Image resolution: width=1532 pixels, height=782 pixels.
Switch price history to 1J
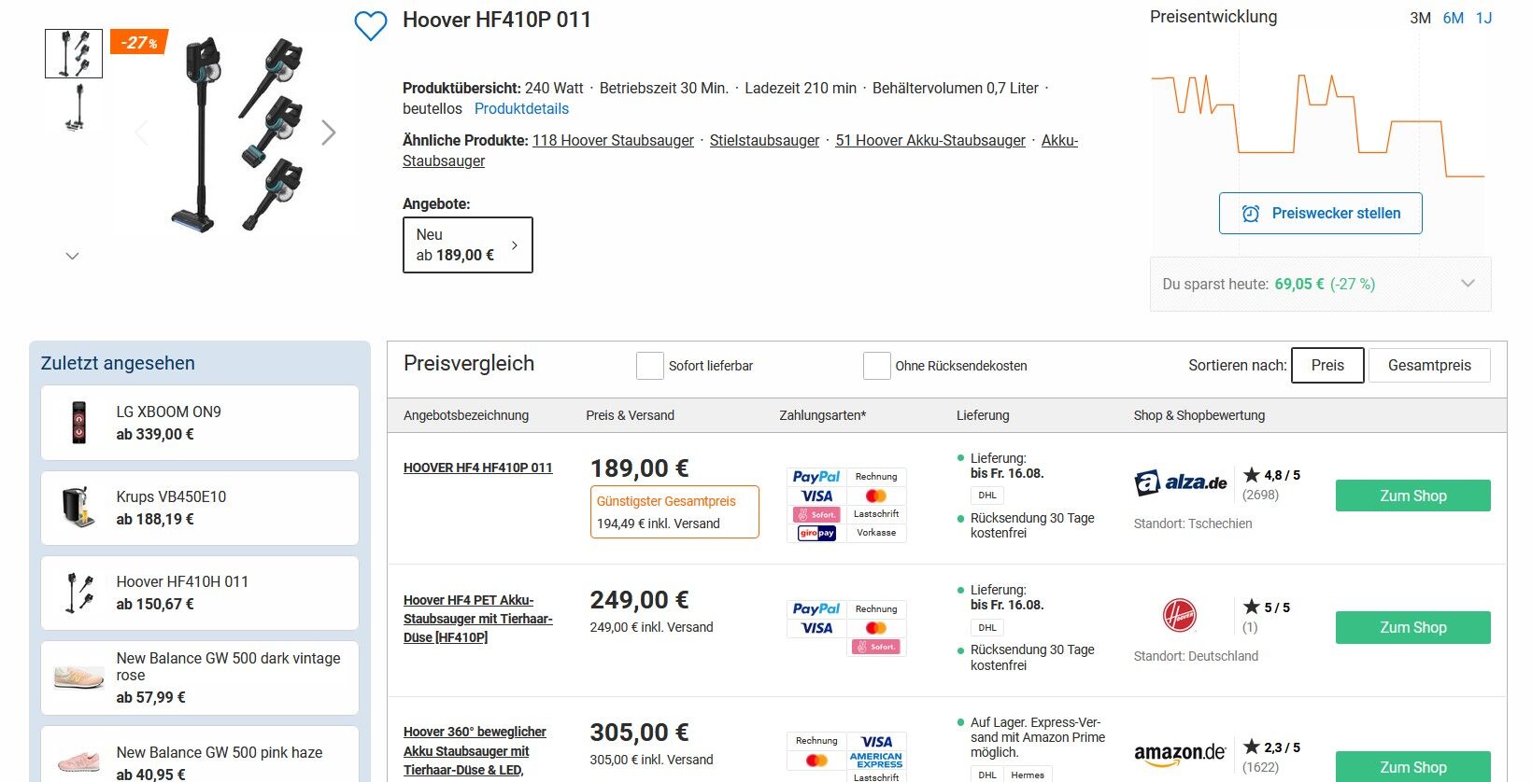tap(1483, 18)
